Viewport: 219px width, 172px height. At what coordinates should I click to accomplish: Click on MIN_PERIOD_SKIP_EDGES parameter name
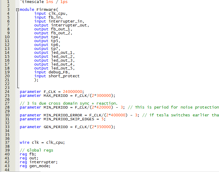[x=69, y=119]
